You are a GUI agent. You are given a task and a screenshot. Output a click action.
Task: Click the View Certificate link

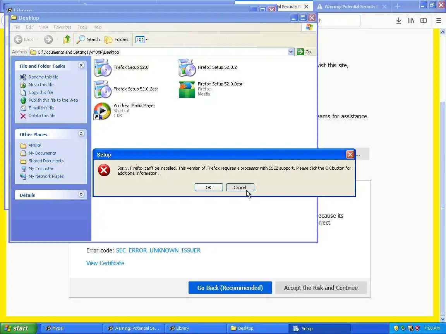point(105,263)
